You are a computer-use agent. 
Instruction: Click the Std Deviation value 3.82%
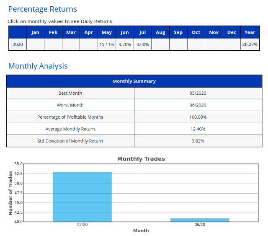click(x=198, y=141)
